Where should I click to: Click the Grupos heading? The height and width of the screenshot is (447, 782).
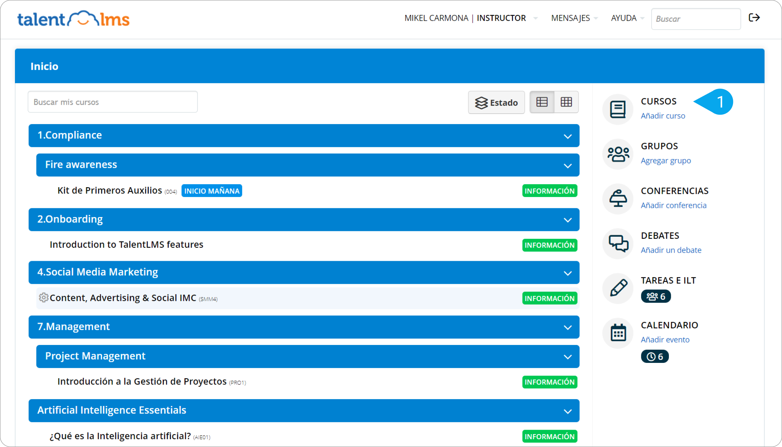(x=659, y=146)
